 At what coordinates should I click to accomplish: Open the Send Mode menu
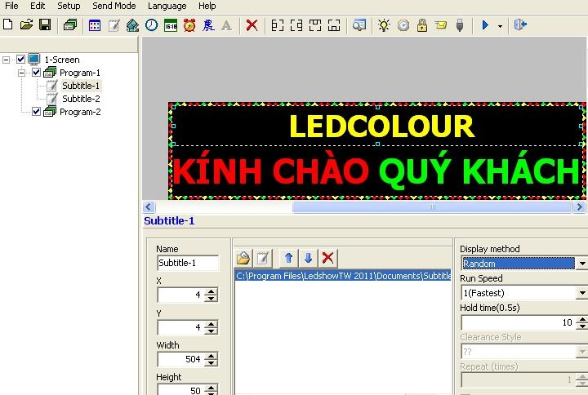[x=114, y=6]
